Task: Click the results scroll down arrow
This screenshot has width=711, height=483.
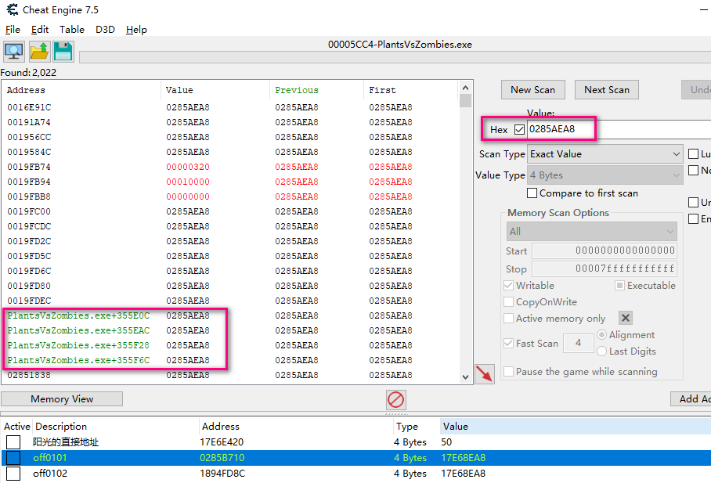Action: click(x=465, y=377)
